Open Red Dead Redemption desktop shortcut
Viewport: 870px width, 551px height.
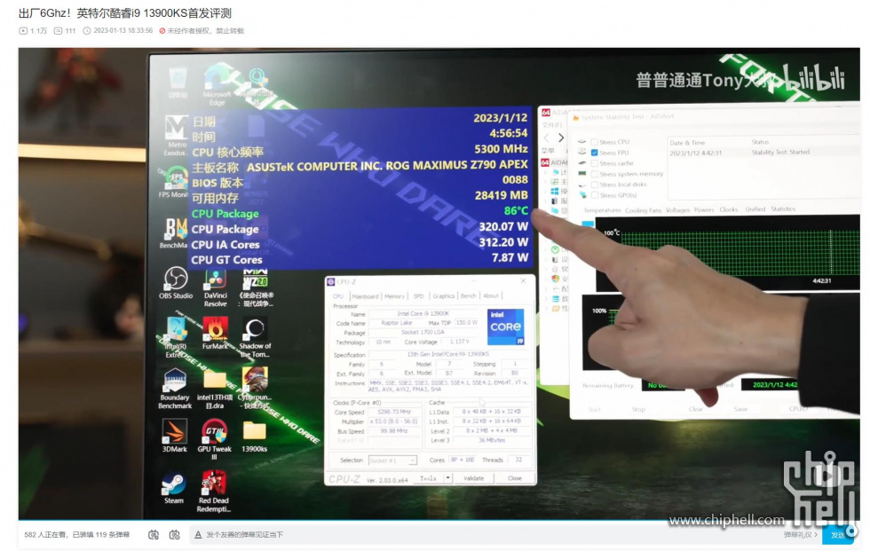[214, 492]
